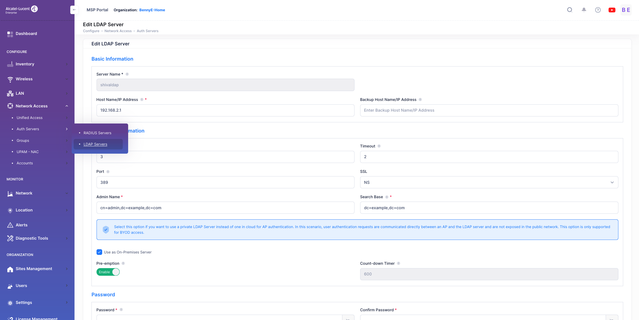639x320 pixels.
Task: Click the Port input field
Action: [x=225, y=182]
